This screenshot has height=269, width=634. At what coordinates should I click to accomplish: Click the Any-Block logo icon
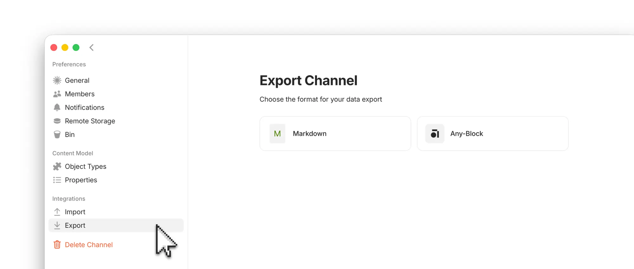coord(435,134)
